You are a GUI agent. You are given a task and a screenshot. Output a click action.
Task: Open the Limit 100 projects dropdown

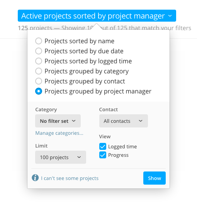61,157
